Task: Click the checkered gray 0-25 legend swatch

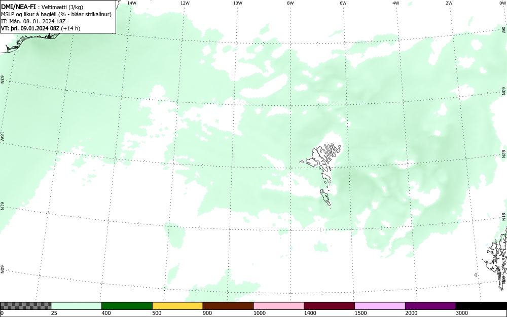Action: coord(25,306)
